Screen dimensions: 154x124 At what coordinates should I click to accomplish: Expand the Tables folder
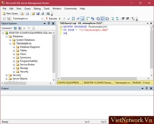click(14, 51)
